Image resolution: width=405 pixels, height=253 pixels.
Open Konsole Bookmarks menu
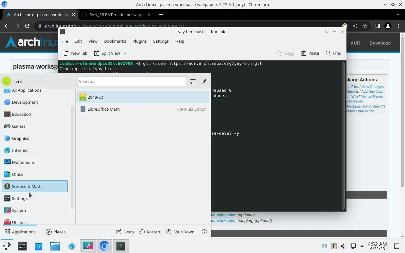tap(115, 41)
